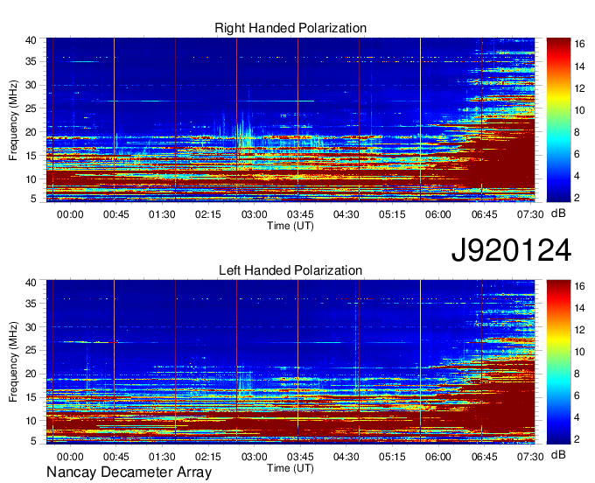This screenshot has width=595, height=483.
Task: Click the 04:30 time tick on the bottom plot
Action: 346,457
